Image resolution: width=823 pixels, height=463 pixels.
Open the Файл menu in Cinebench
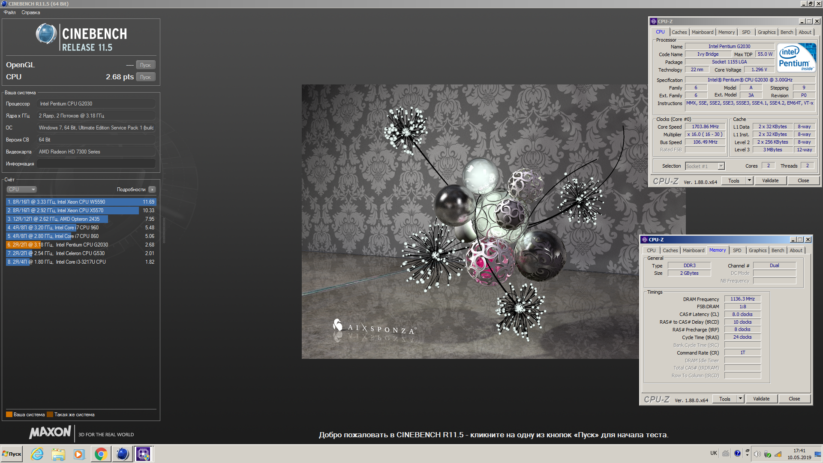point(10,12)
